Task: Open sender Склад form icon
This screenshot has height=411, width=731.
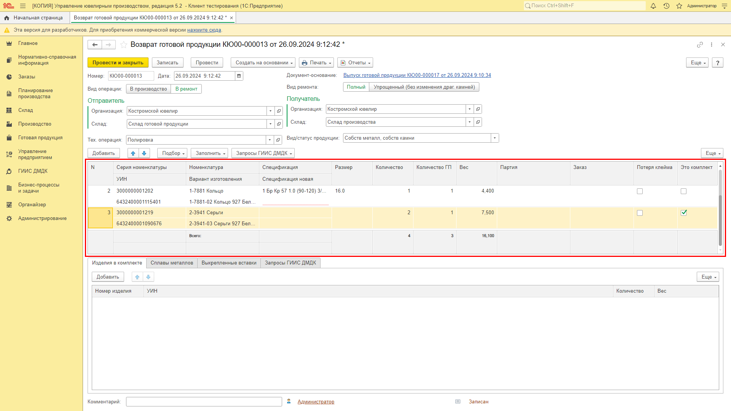Action: tap(279, 124)
